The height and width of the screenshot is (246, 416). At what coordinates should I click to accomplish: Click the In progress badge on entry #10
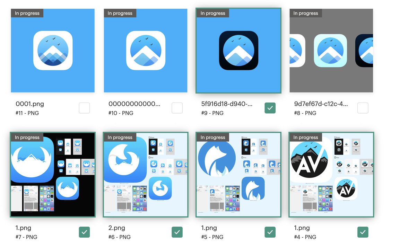[x=120, y=13]
